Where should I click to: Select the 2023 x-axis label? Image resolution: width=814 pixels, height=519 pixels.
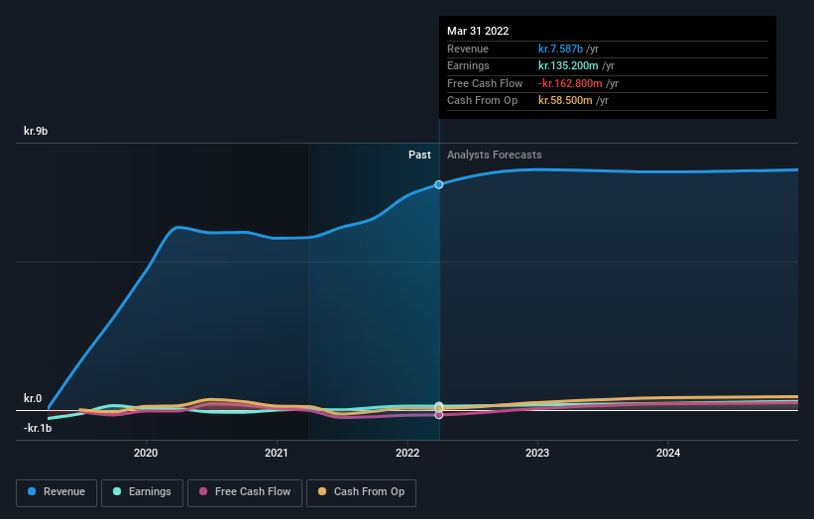[536, 453]
